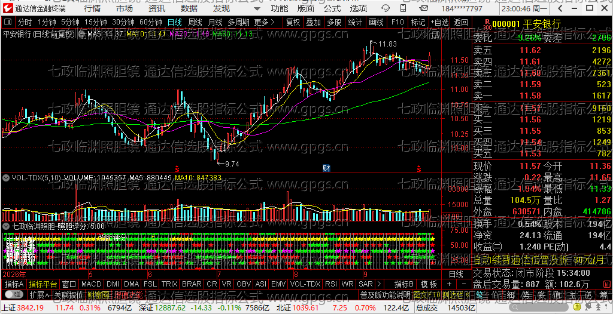The image size is (613, 314).
Task: Click the small red chart icon beside 盘后交易量
Action: 607,284
